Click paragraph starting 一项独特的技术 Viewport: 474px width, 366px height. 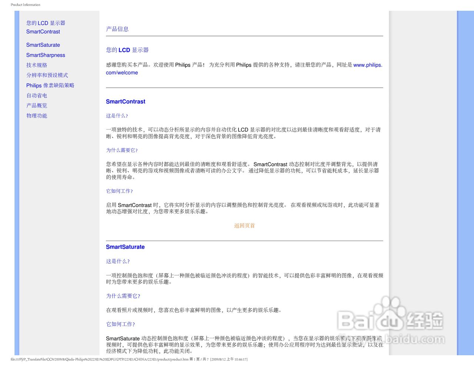coord(243,133)
